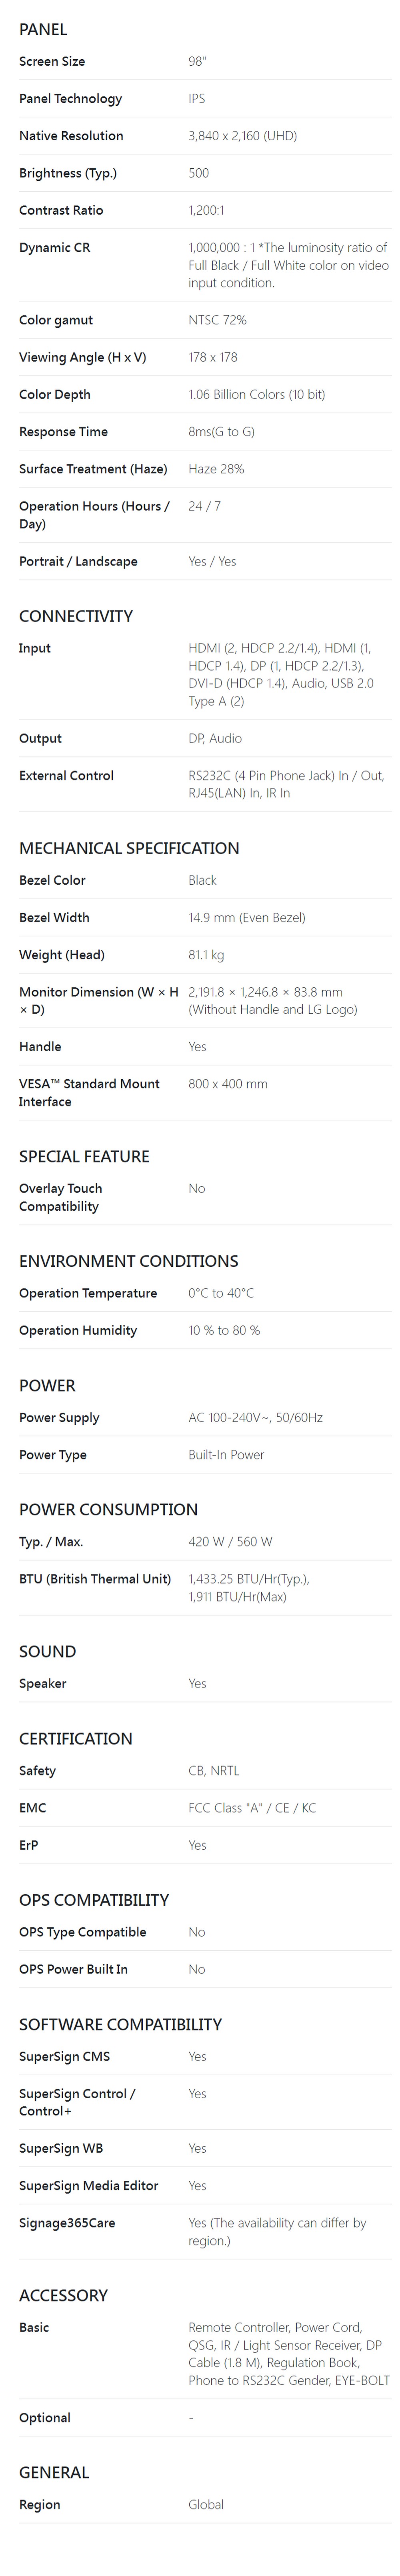The image size is (400, 2576).
Task: Select the Color gamut NTSC 72% value
Action: [218, 320]
